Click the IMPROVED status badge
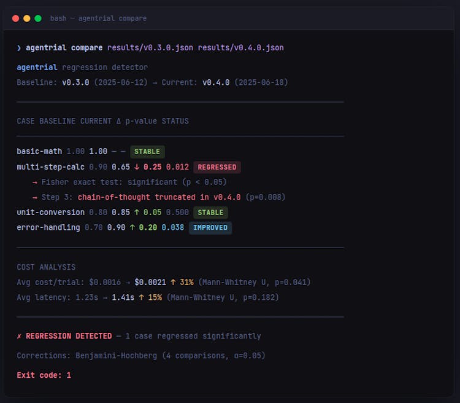The width and height of the screenshot is (460, 403). click(x=210, y=228)
